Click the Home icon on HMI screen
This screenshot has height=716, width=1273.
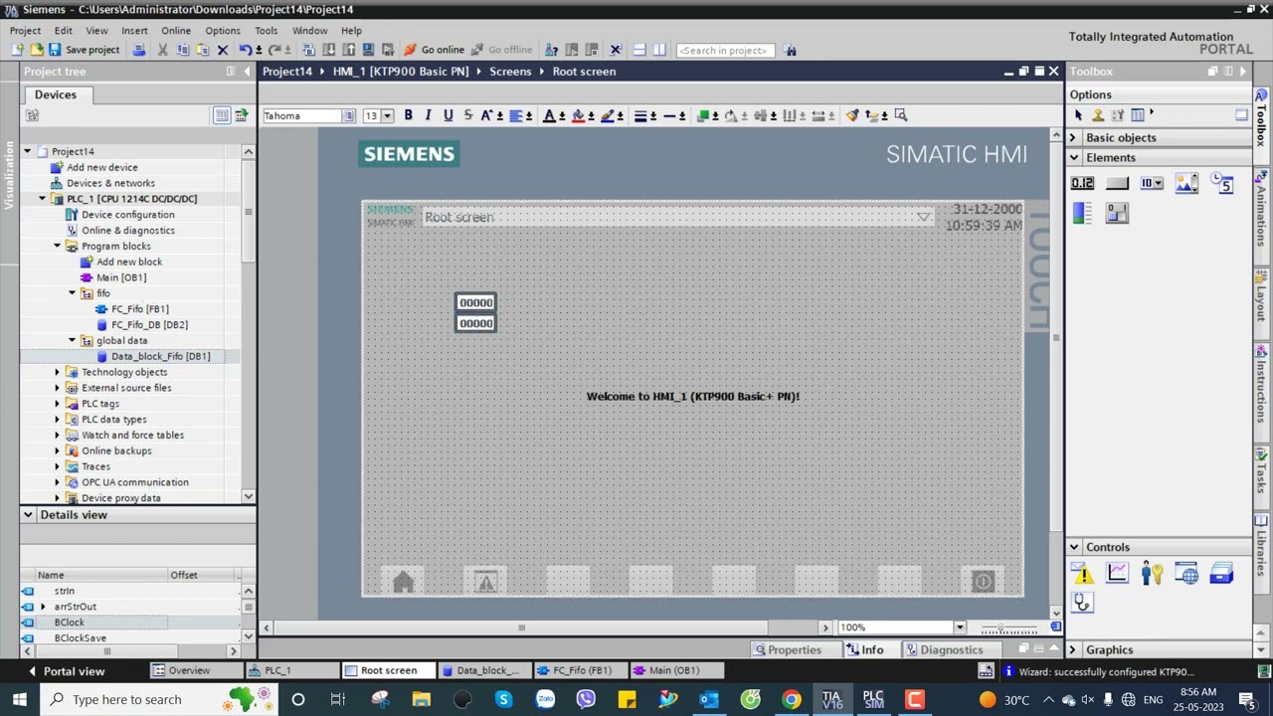403,583
